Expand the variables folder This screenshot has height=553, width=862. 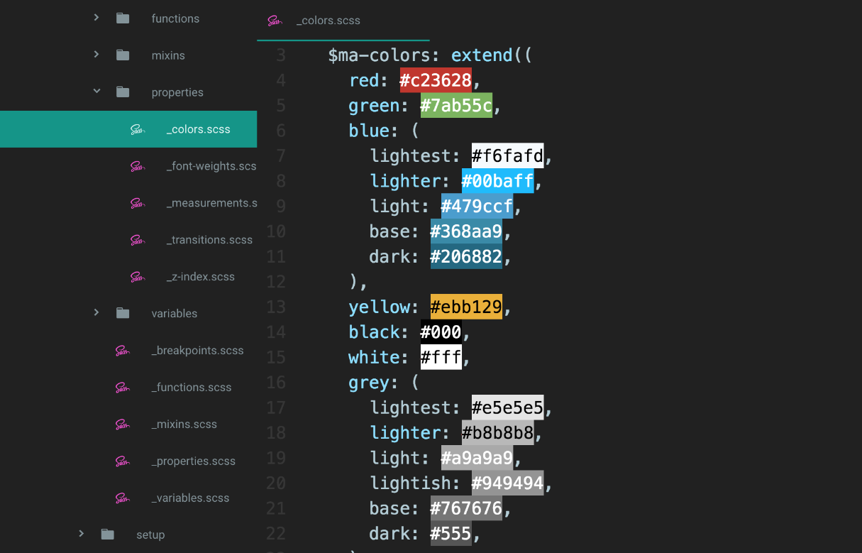click(x=96, y=312)
